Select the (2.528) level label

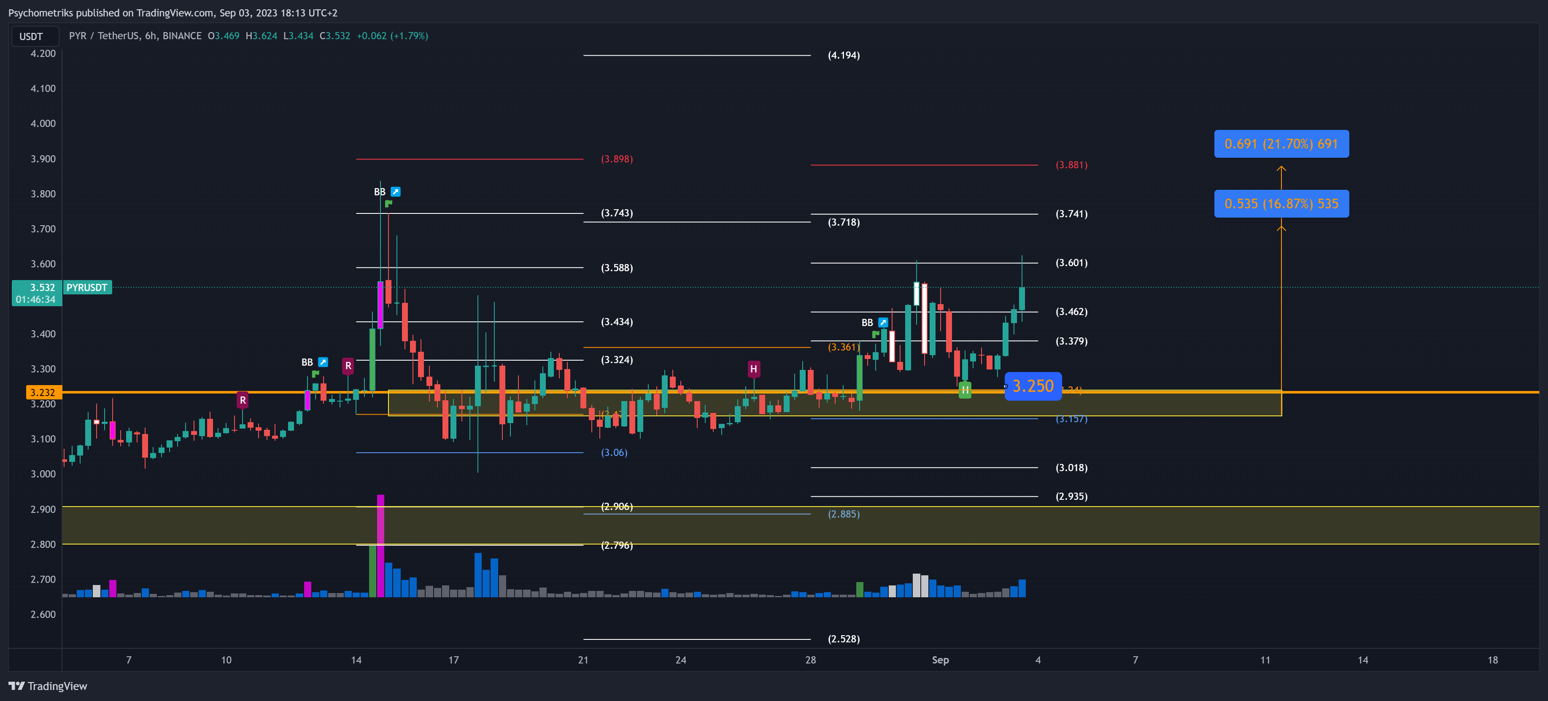(844, 639)
